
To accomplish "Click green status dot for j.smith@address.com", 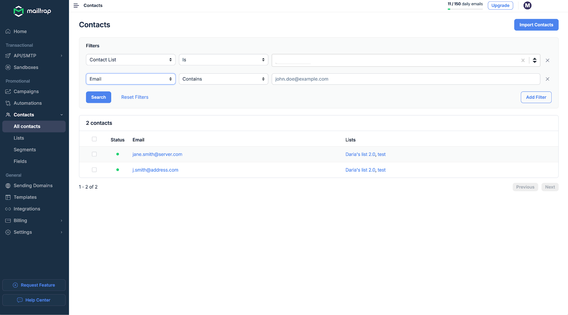I will pos(118,170).
